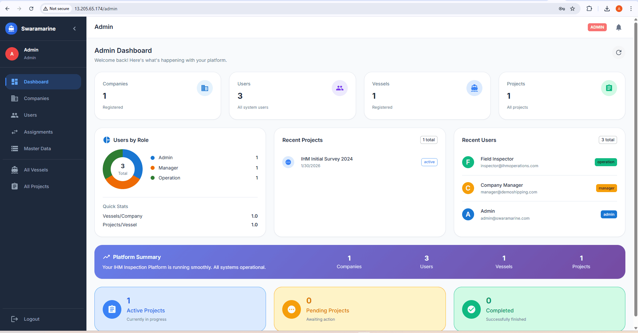Click the orange Manager legend dot

click(153, 168)
